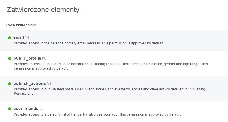Click the green status dot for email
The image size is (228, 122).
click(x=10, y=38)
